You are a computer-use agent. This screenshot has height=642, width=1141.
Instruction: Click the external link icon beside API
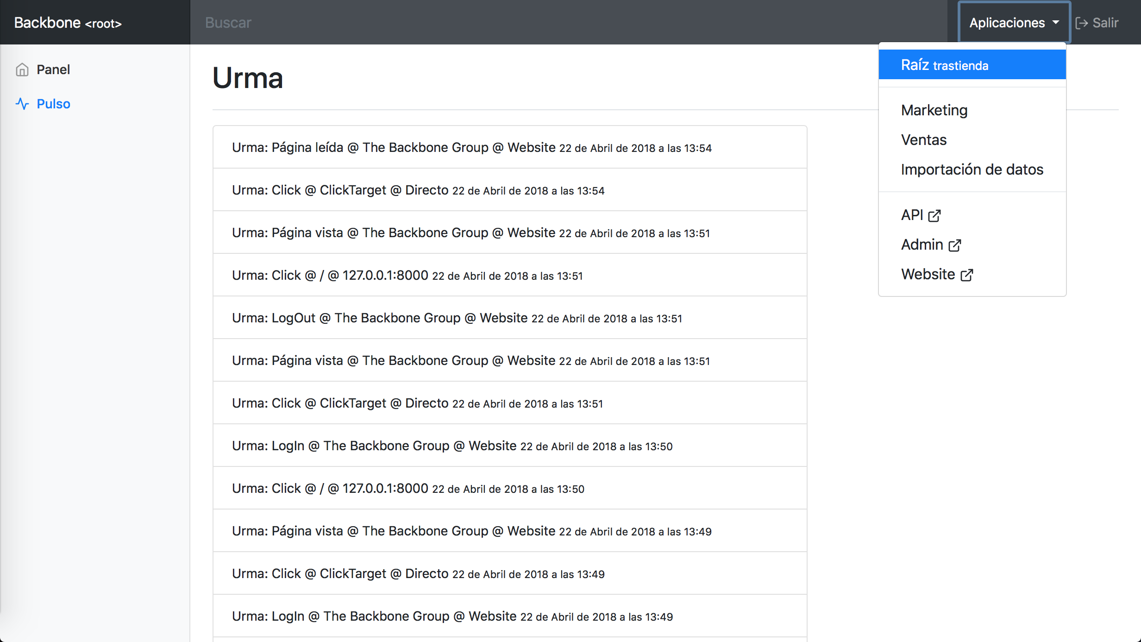pos(934,216)
